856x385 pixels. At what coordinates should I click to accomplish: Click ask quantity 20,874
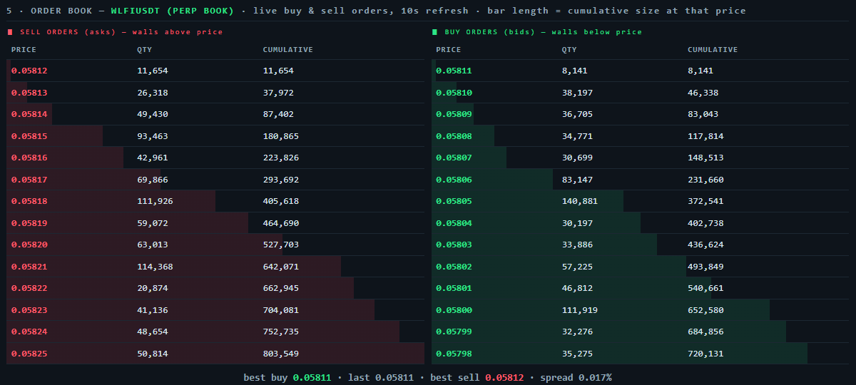(x=153, y=288)
